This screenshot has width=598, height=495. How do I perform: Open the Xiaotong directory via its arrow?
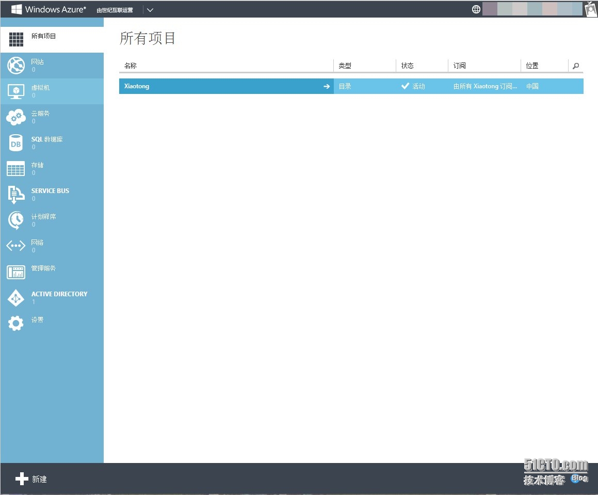326,86
